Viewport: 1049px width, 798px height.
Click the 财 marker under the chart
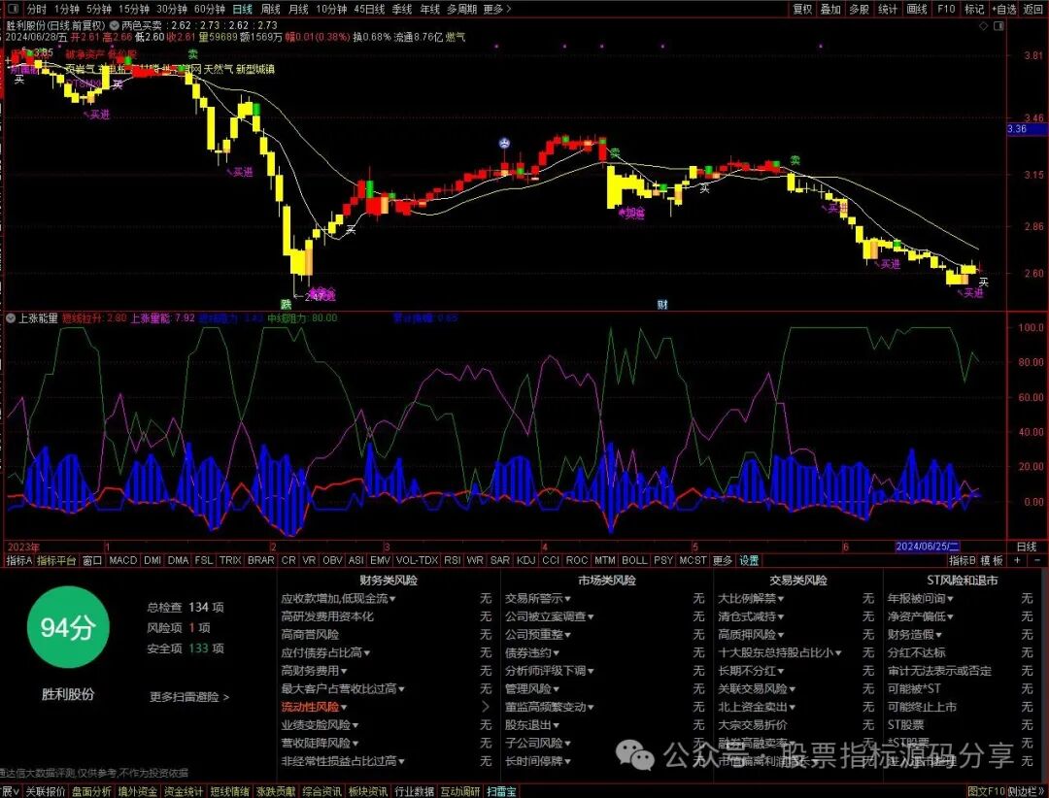pyautogui.click(x=662, y=305)
